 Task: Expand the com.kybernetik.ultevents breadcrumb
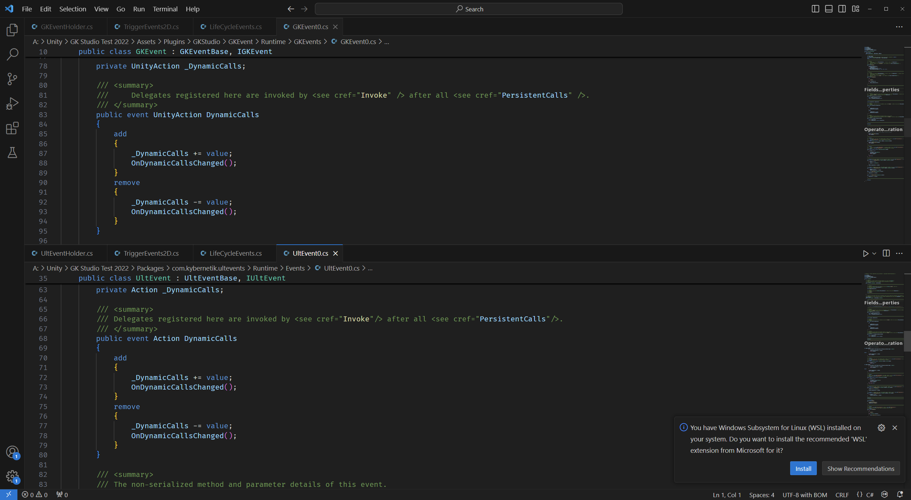click(x=208, y=268)
